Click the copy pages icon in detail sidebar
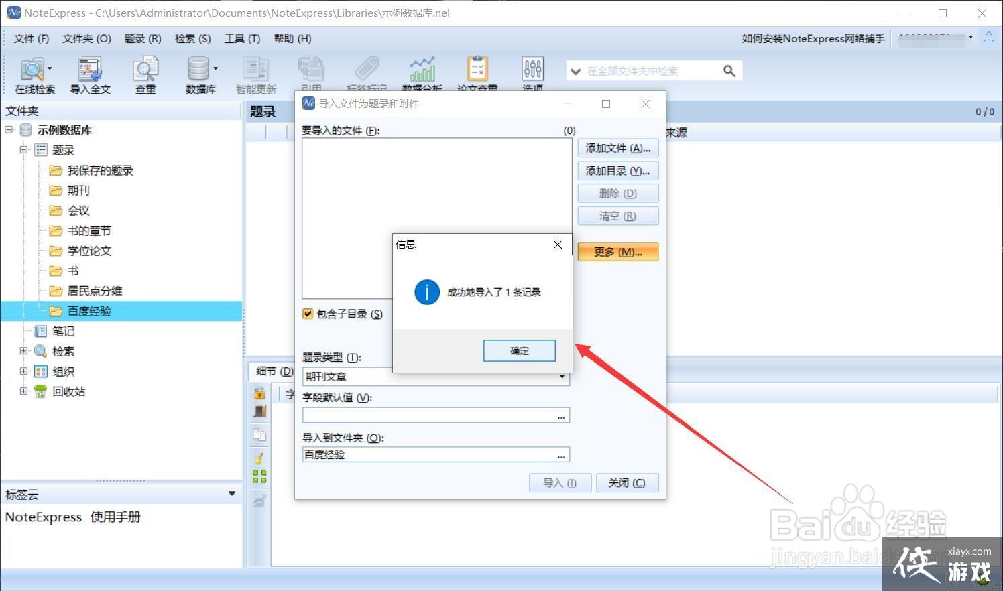Viewport: 1003px width, 591px height. point(259,435)
